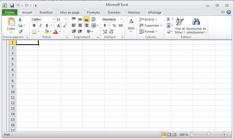Click the zoom slider handle
The image size is (234, 139).
(x=208, y=135)
